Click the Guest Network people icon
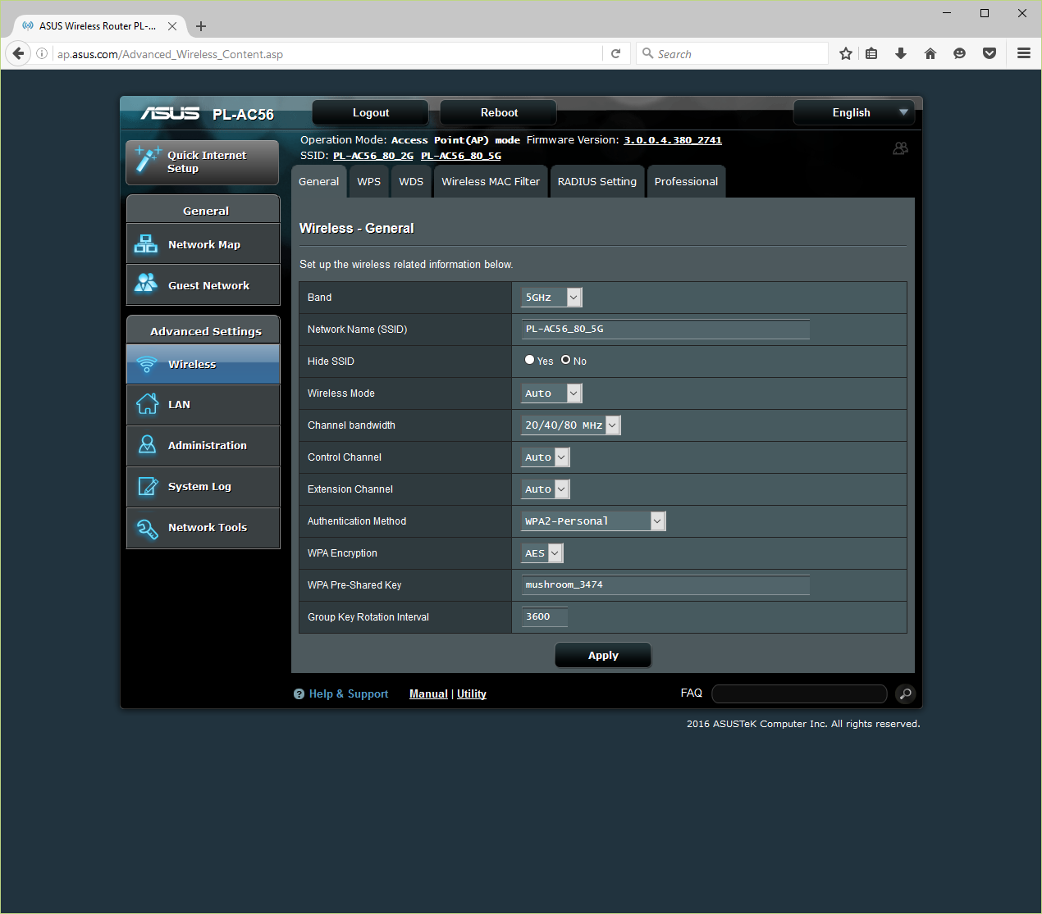The width and height of the screenshot is (1042, 914). (x=146, y=284)
